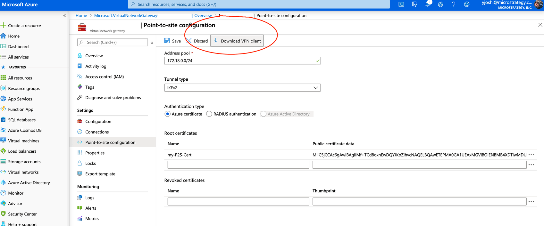Click the Security Center shield icon
The image size is (544, 226).
click(4, 214)
